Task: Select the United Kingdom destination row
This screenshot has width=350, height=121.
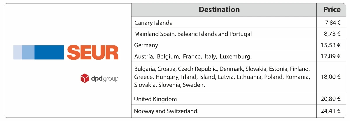Action: coord(224,99)
